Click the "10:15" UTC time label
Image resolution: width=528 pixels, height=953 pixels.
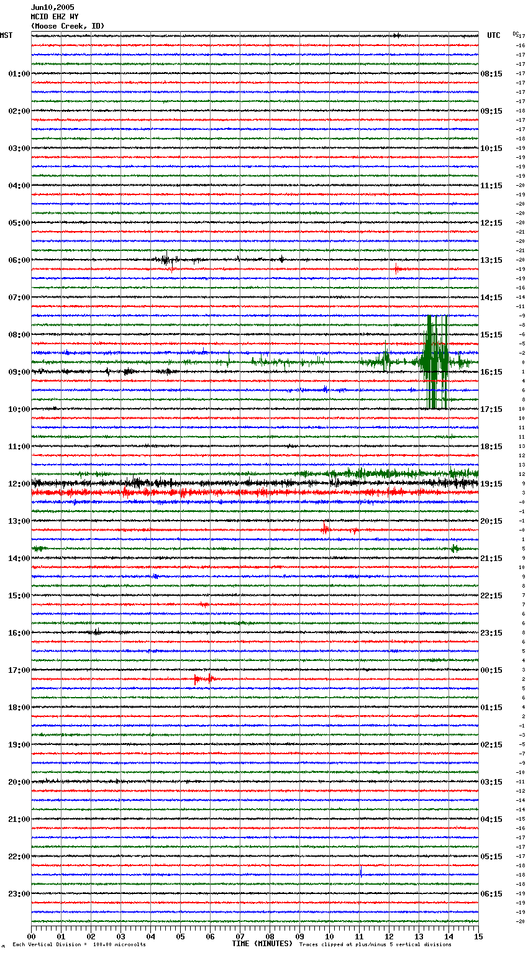click(x=491, y=148)
